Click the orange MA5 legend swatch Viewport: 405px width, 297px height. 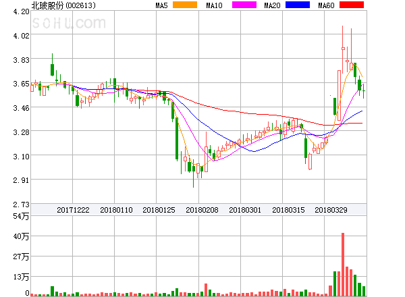click(185, 5)
